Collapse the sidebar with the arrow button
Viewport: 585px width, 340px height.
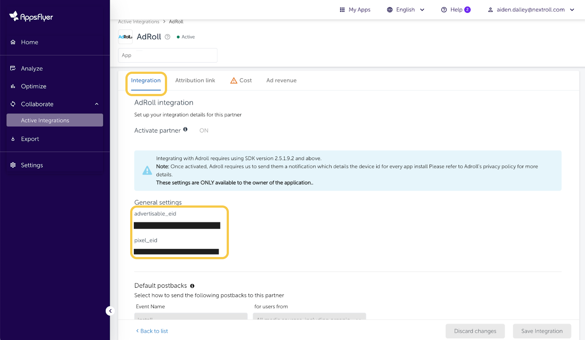[x=110, y=311]
